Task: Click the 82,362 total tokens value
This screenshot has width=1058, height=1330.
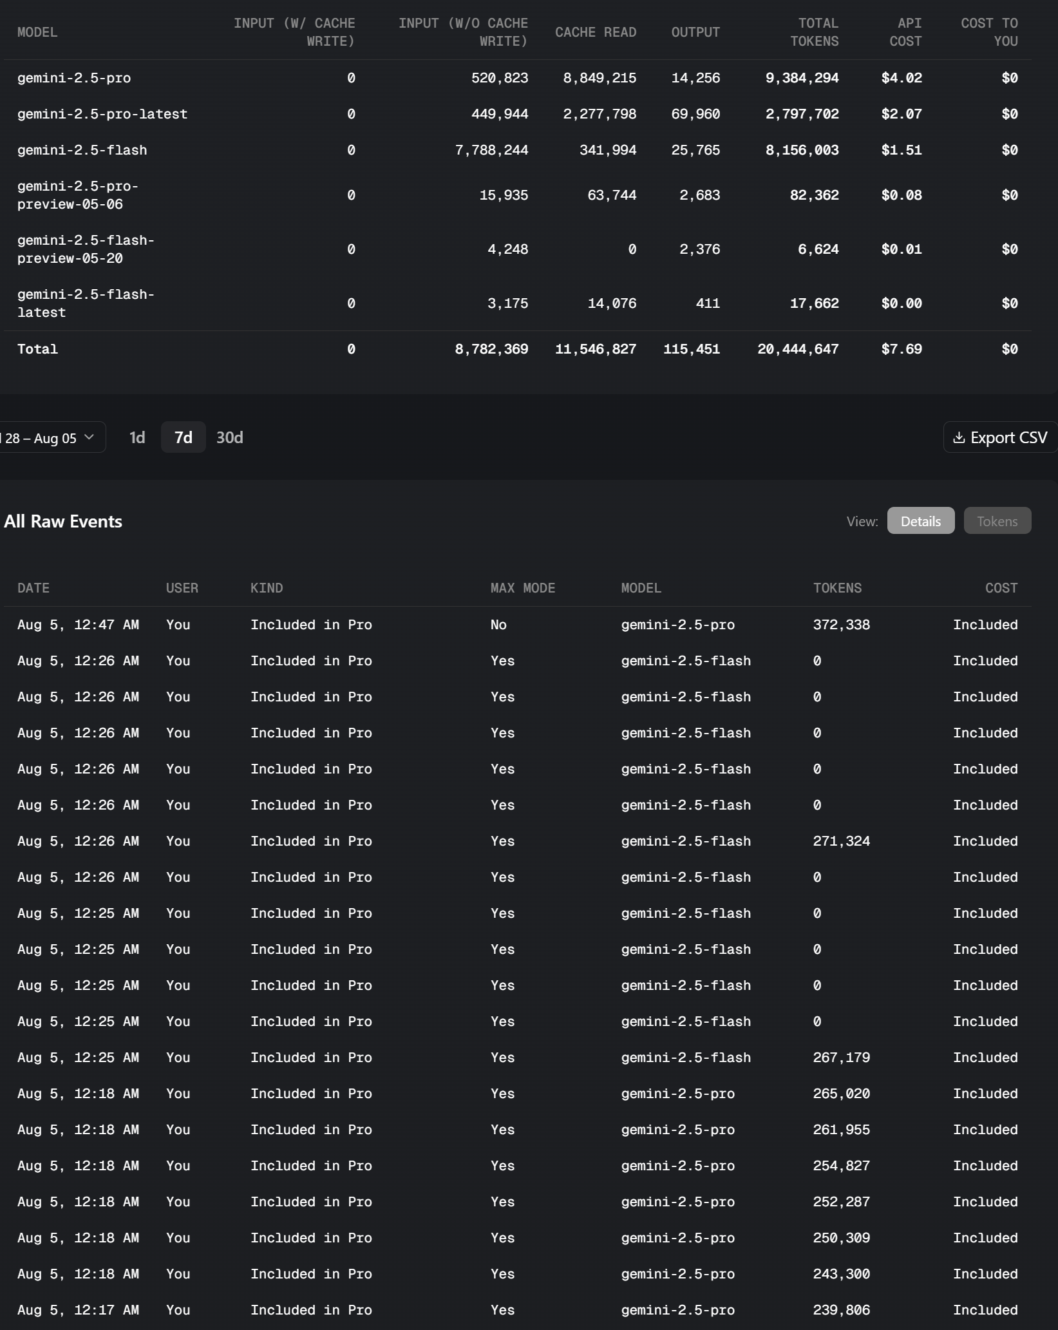Action: [815, 195]
